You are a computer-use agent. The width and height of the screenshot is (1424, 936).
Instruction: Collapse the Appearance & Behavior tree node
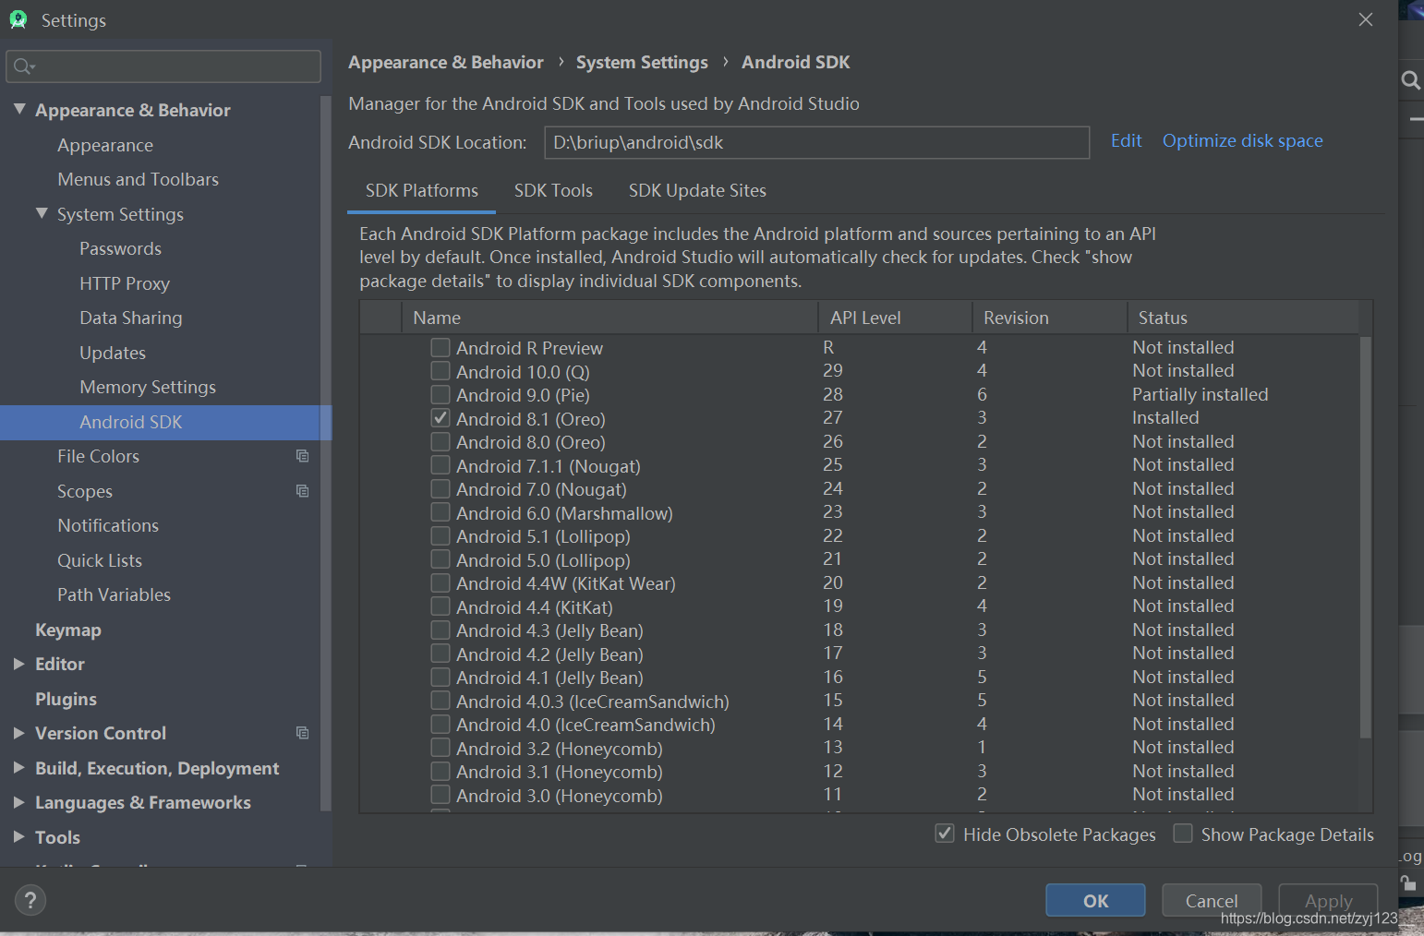(19, 109)
